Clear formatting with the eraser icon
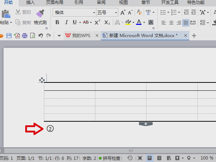216x162 pixels. 139,12
